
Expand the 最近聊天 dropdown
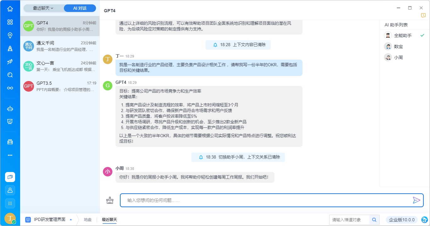coord(43,8)
